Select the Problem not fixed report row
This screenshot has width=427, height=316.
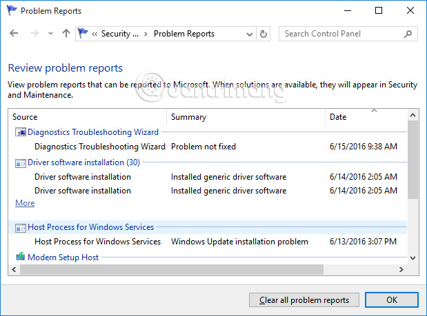(208, 147)
